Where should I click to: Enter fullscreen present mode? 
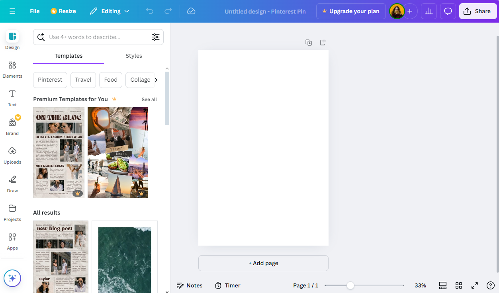pos(475,285)
